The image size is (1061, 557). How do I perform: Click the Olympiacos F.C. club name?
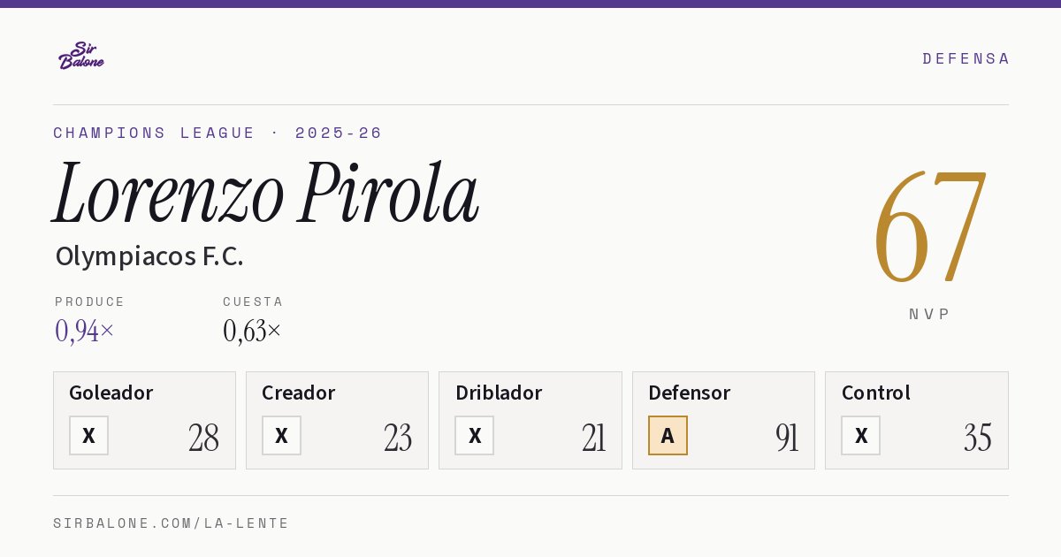(149, 256)
